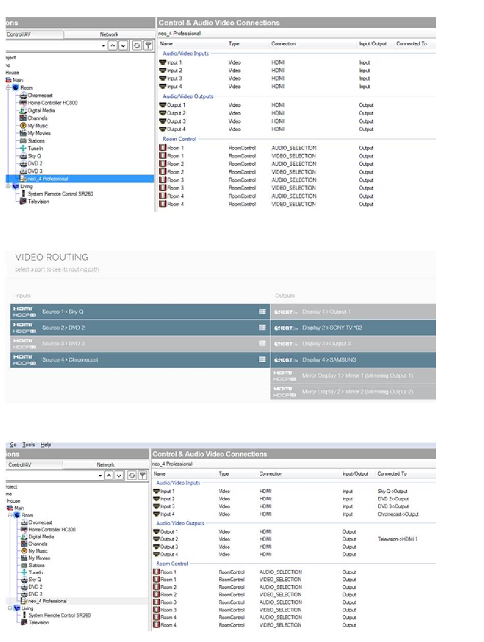Open Tools menu
Screen dimensions: 484x642
[x=29, y=445]
